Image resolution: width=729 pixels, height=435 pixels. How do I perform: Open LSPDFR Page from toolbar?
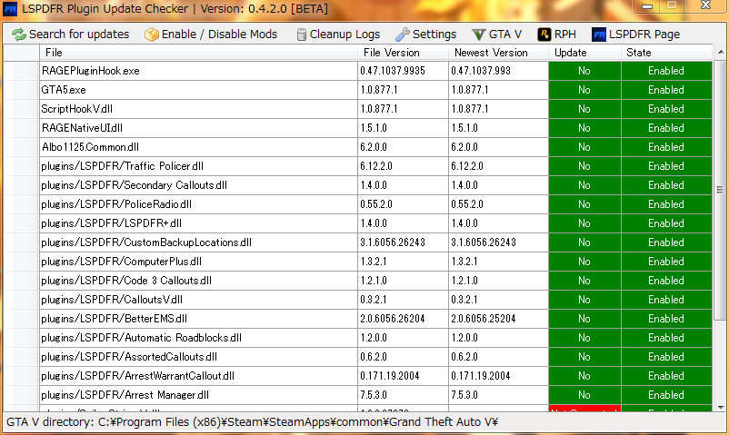[x=636, y=35]
